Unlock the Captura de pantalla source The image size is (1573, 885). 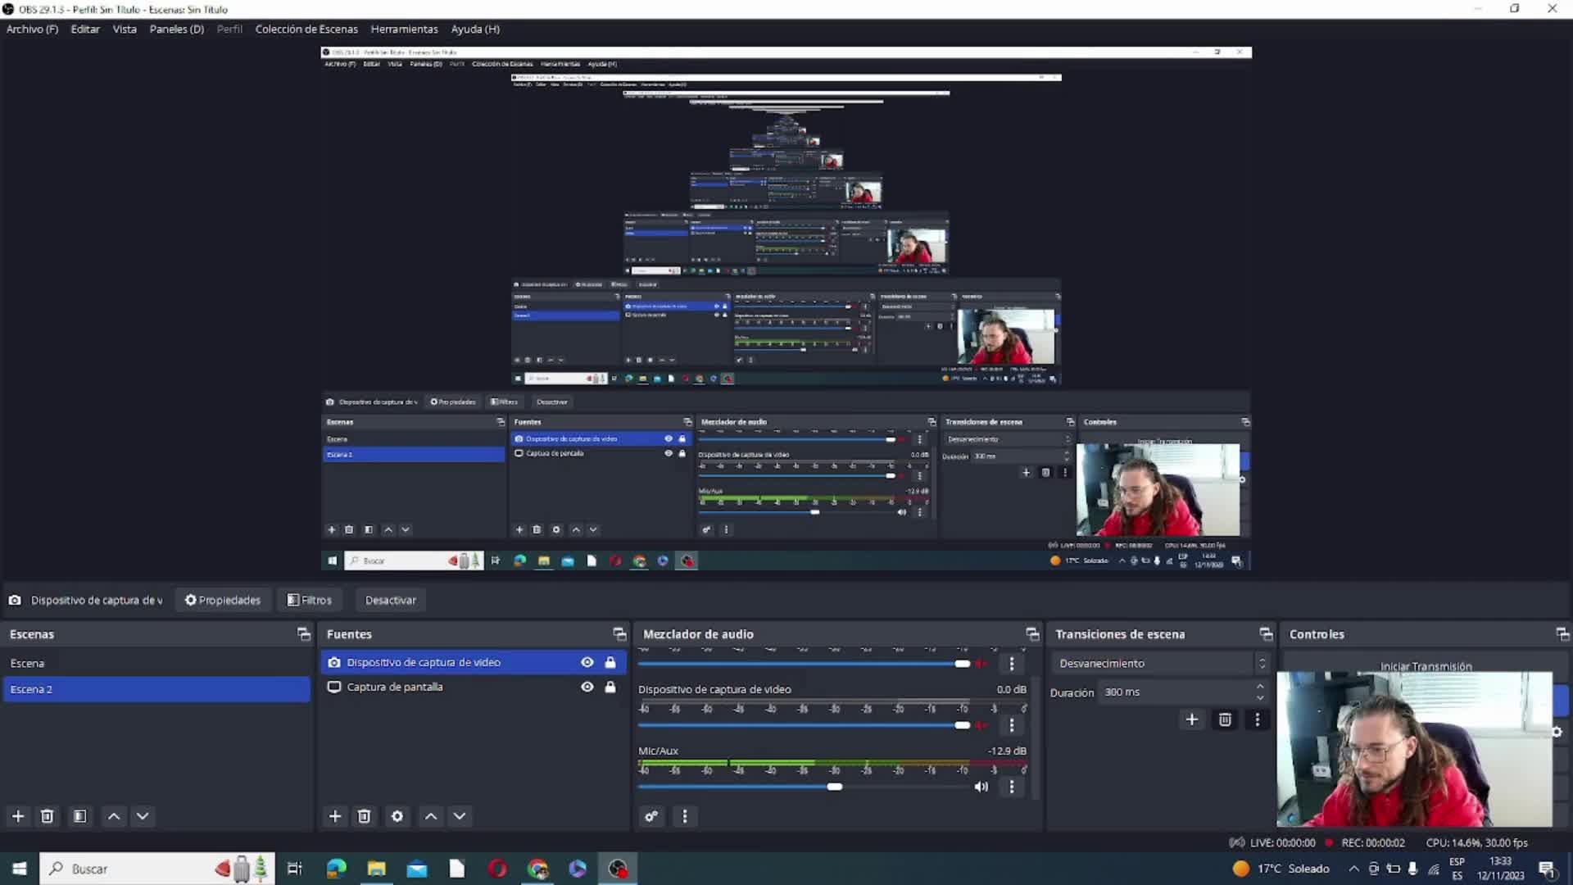(x=610, y=687)
